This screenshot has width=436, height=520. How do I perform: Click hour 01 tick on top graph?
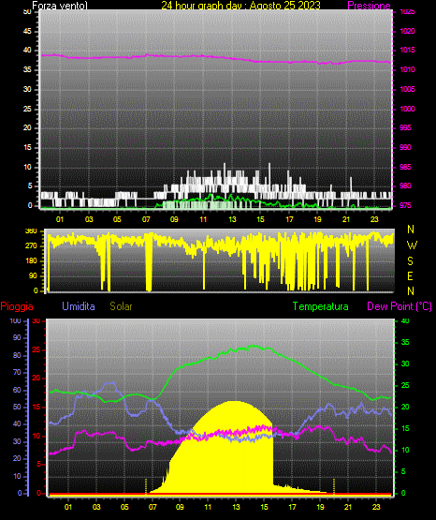pos(60,219)
